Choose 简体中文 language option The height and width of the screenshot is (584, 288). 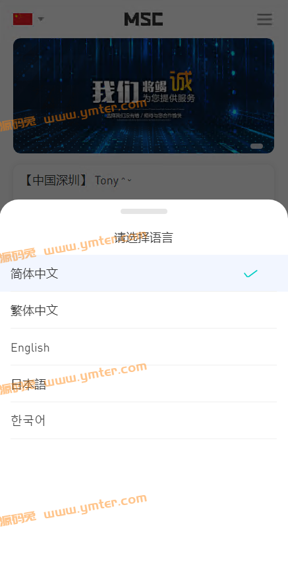point(144,273)
